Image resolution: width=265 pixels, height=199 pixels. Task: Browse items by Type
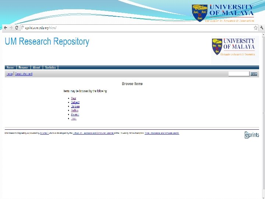tap(74, 118)
